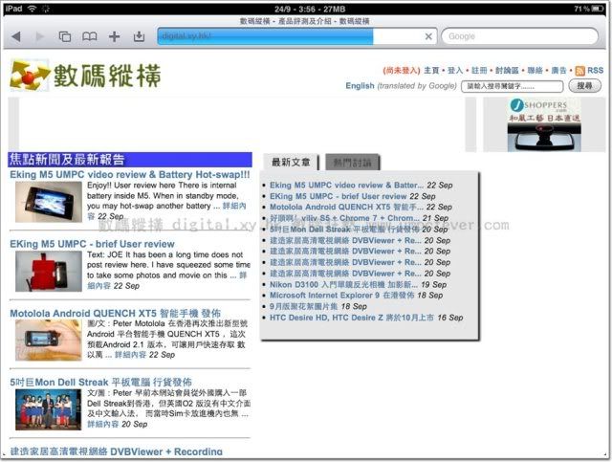The width and height of the screenshot is (612, 462).
Task: Open the Motolola Android QUENCH XT5 headline
Action: pyautogui.click(x=116, y=313)
